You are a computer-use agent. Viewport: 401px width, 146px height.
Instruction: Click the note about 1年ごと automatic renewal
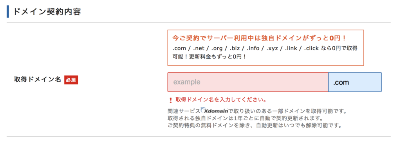click(x=244, y=118)
